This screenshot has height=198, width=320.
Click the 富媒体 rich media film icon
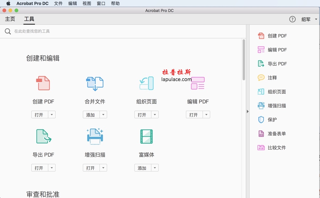(147, 136)
